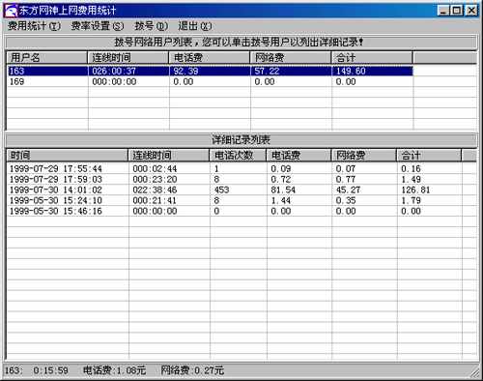Image resolution: width=483 pixels, height=381 pixels.
Task: Click 000:00:00 in the 169 row
Action: [114, 81]
